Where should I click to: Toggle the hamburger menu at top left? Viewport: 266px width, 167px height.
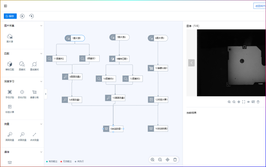(5, 6)
